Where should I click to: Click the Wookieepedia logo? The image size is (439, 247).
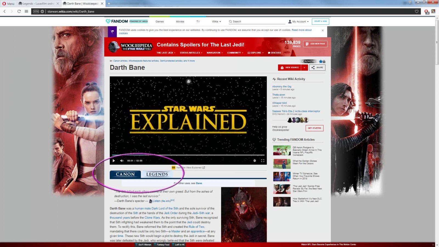[131, 47]
